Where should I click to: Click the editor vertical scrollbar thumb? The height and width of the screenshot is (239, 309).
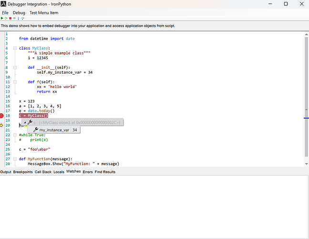[307, 97]
